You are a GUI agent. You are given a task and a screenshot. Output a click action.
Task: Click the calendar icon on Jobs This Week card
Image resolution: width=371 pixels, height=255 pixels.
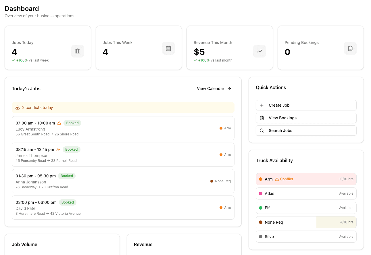point(168,48)
